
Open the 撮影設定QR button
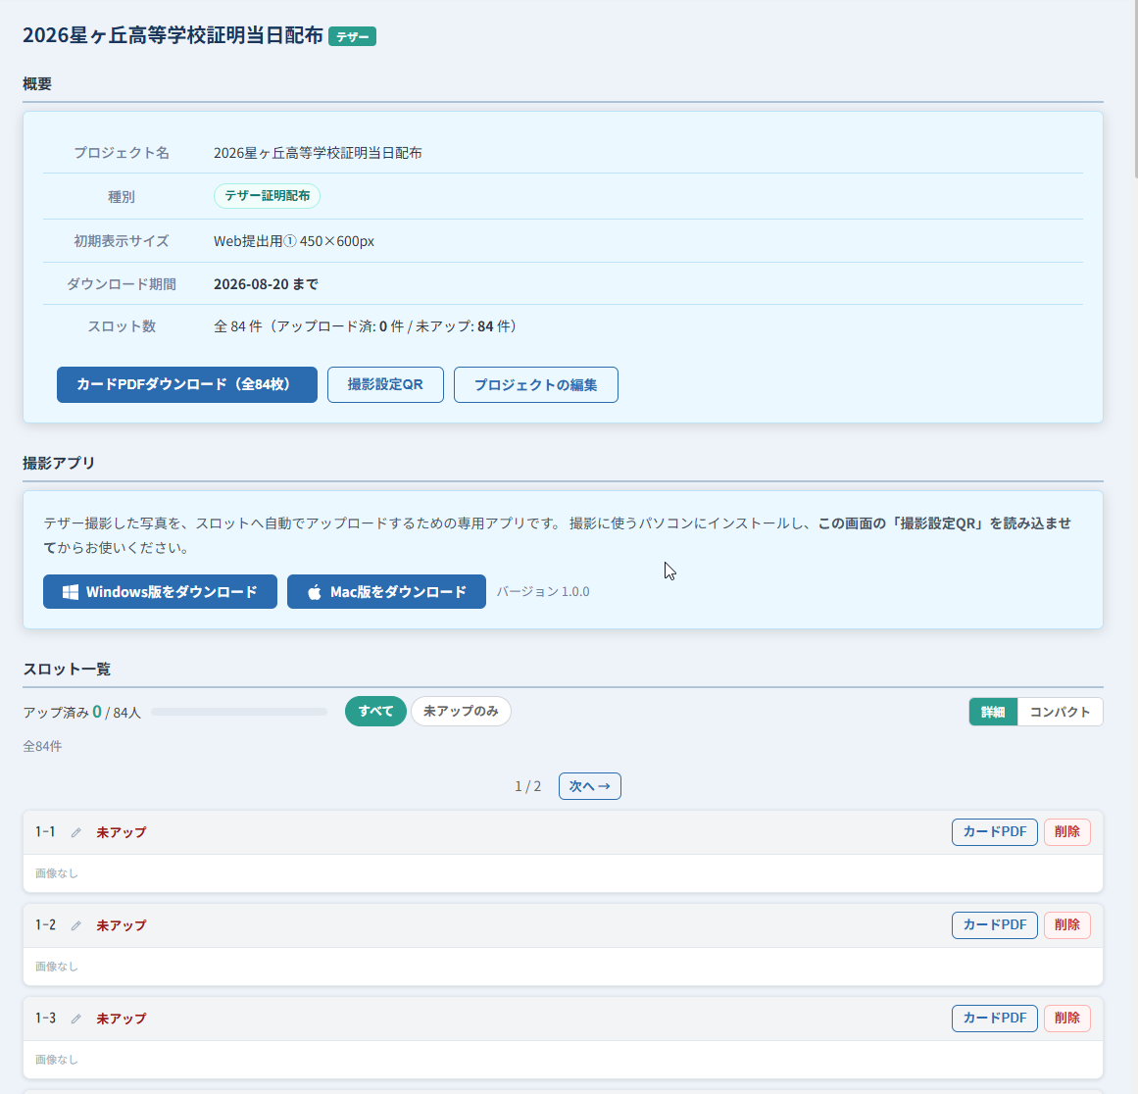tap(385, 384)
